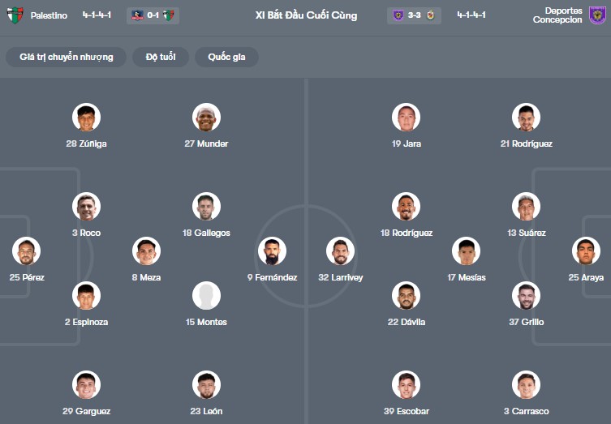Select the blank avatar of Montes

pyautogui.click(x=206, y=296)
